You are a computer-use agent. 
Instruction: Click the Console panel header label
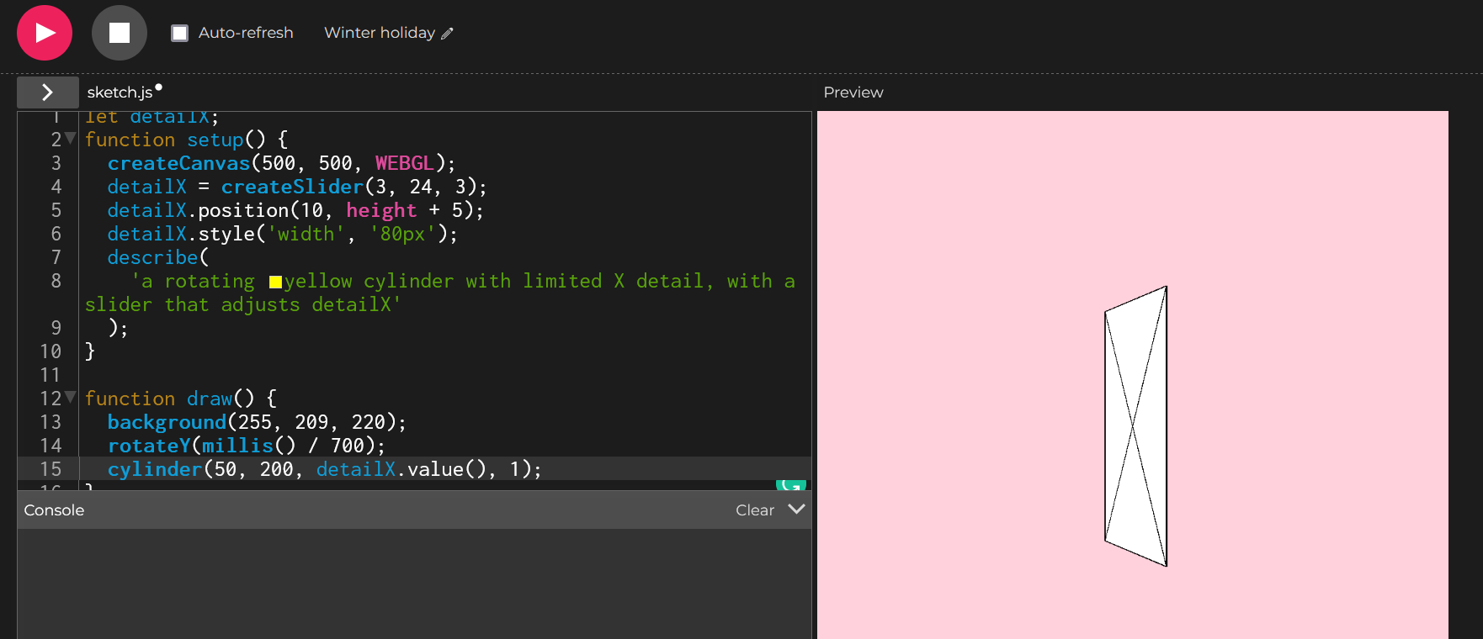coord(54,510)
